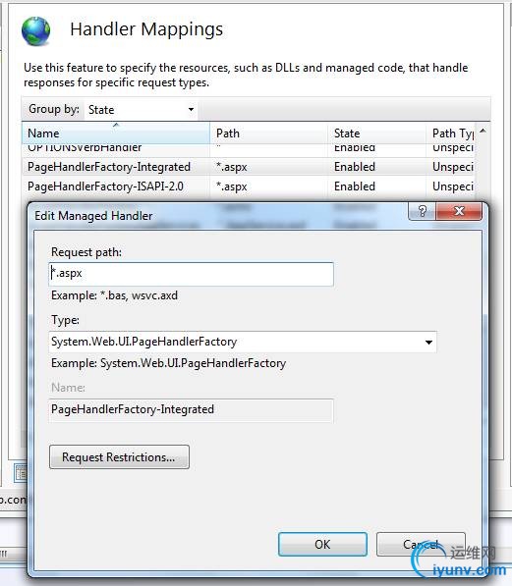The image size is (512, 586).
Task: Click the disabled Name field PageHandlerFactory-Integrated
Action: coord(192,410)
